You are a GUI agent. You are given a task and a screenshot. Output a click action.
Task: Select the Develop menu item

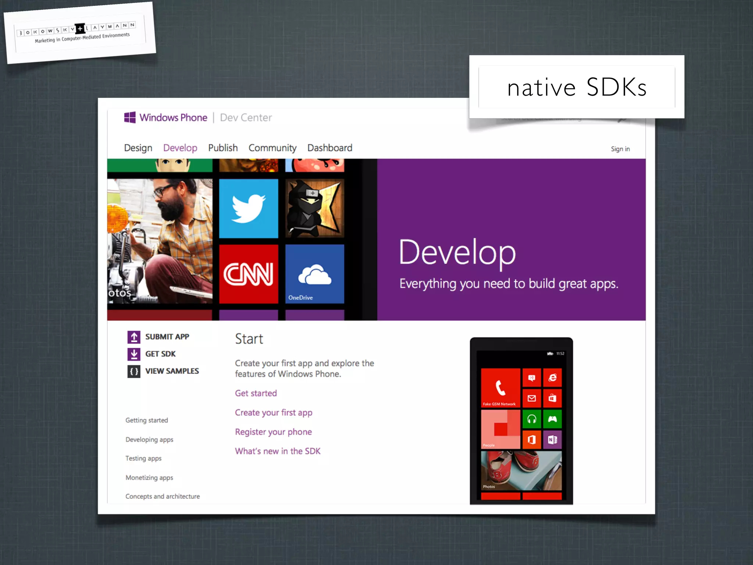point(180,148)
